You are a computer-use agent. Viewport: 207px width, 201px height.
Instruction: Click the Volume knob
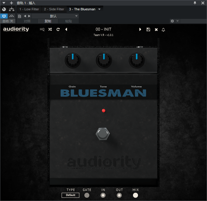137,60
